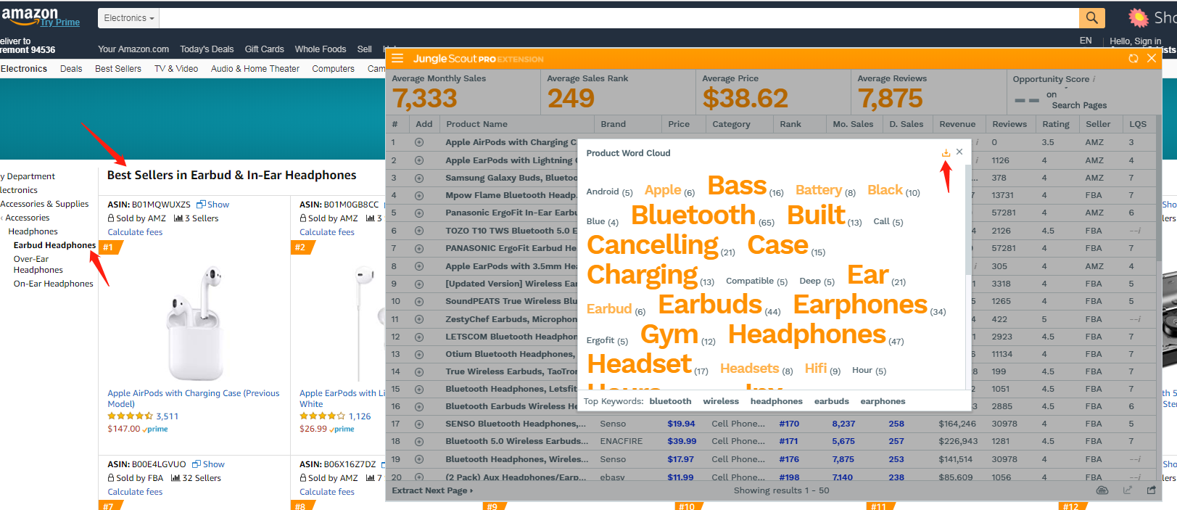Add Mpow Flame Bluetooth row to tracker
This screenshot has width=1177, height=510.
point(419,195)
